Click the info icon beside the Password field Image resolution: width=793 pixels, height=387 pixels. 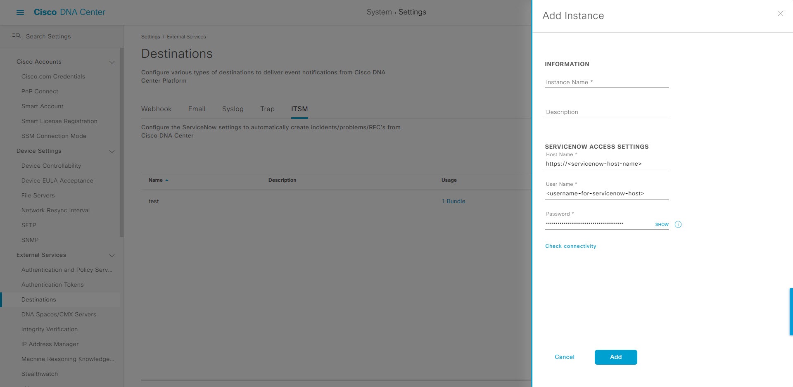678,224
